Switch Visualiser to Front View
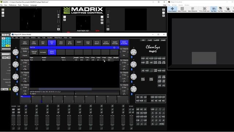 (x=227, y=9)
